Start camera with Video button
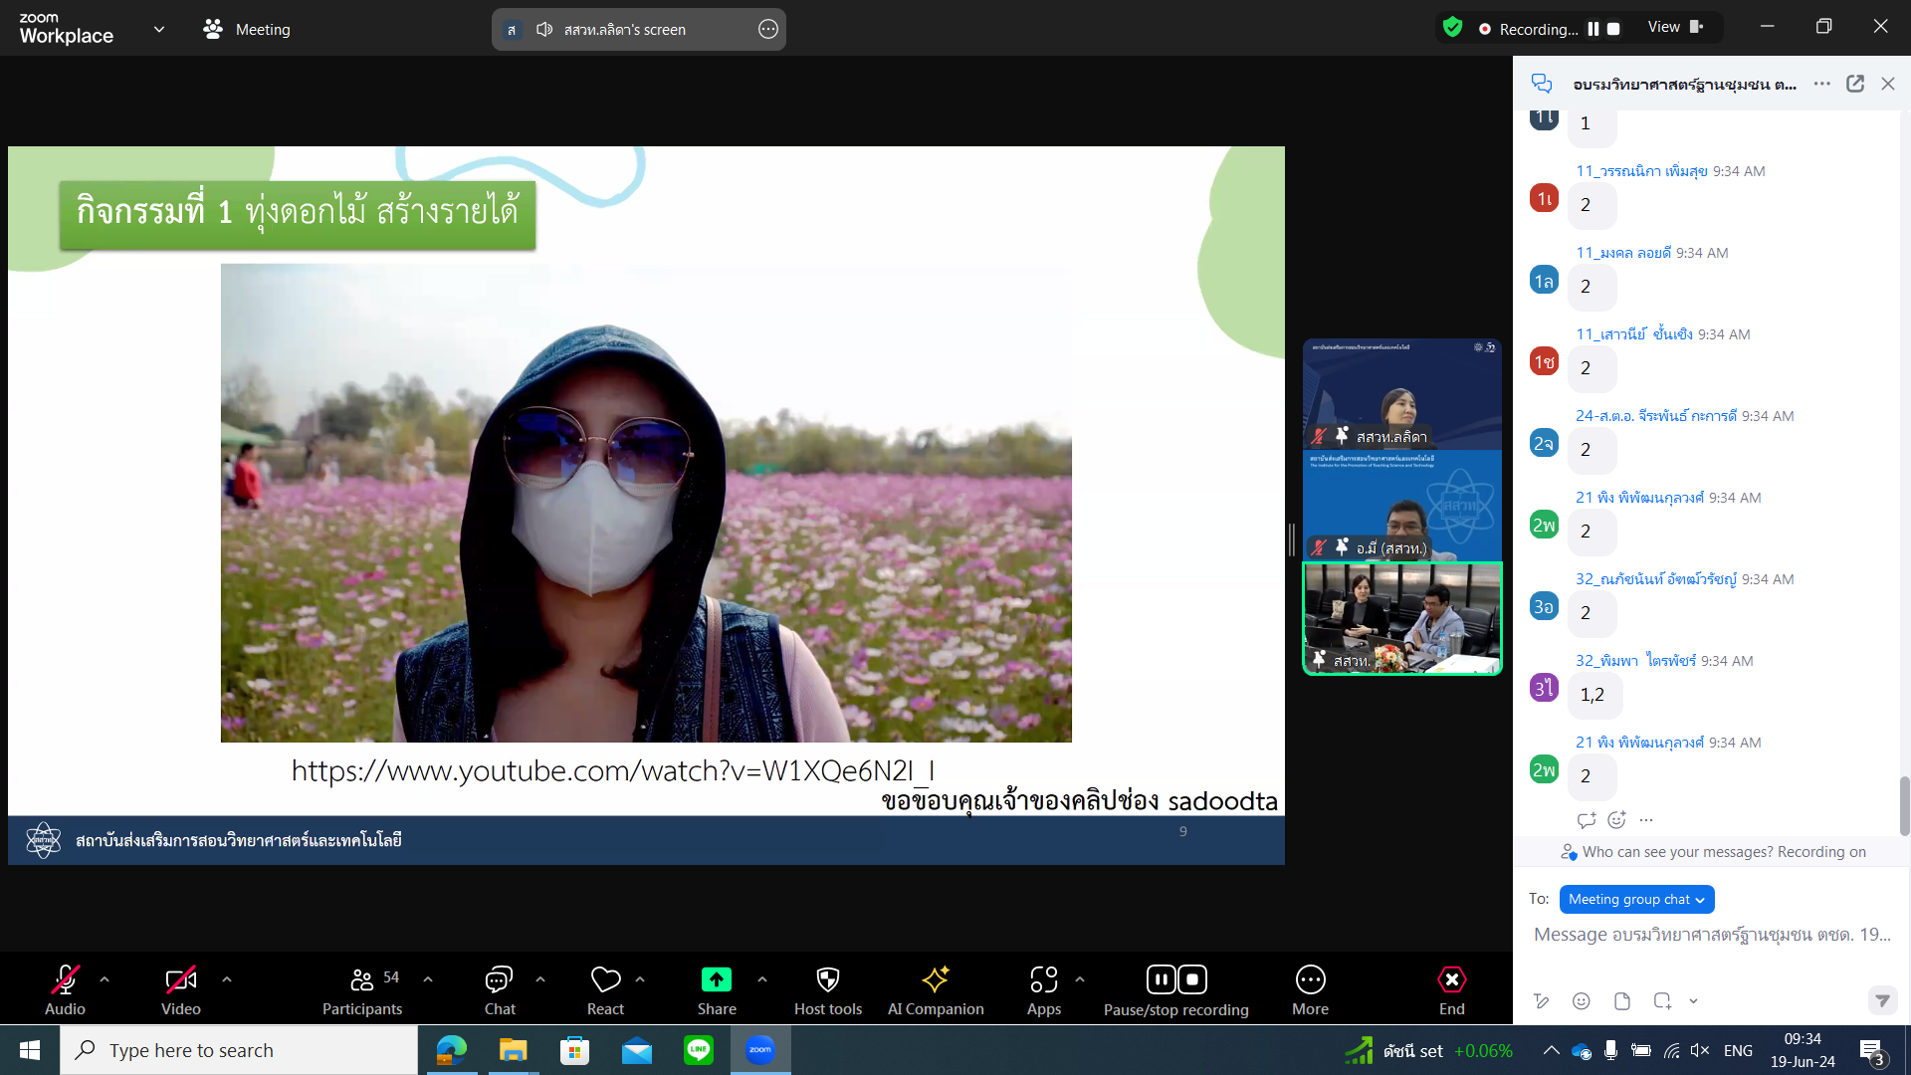This screenshot has height=1075, width=1911. pyautogui.click(x=181, y=989)
